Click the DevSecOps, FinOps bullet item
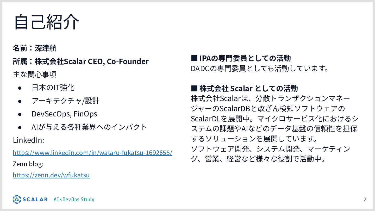 (x=64, y=114)
